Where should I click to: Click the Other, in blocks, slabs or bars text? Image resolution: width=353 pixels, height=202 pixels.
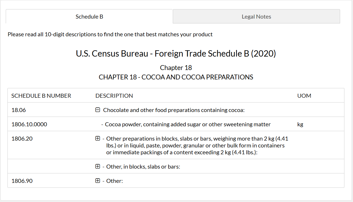pos(143,167)
